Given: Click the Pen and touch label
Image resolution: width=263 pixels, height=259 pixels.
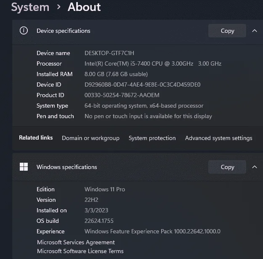Looking at the screenshot, I should pyautogui.click(x=55, y=116).
